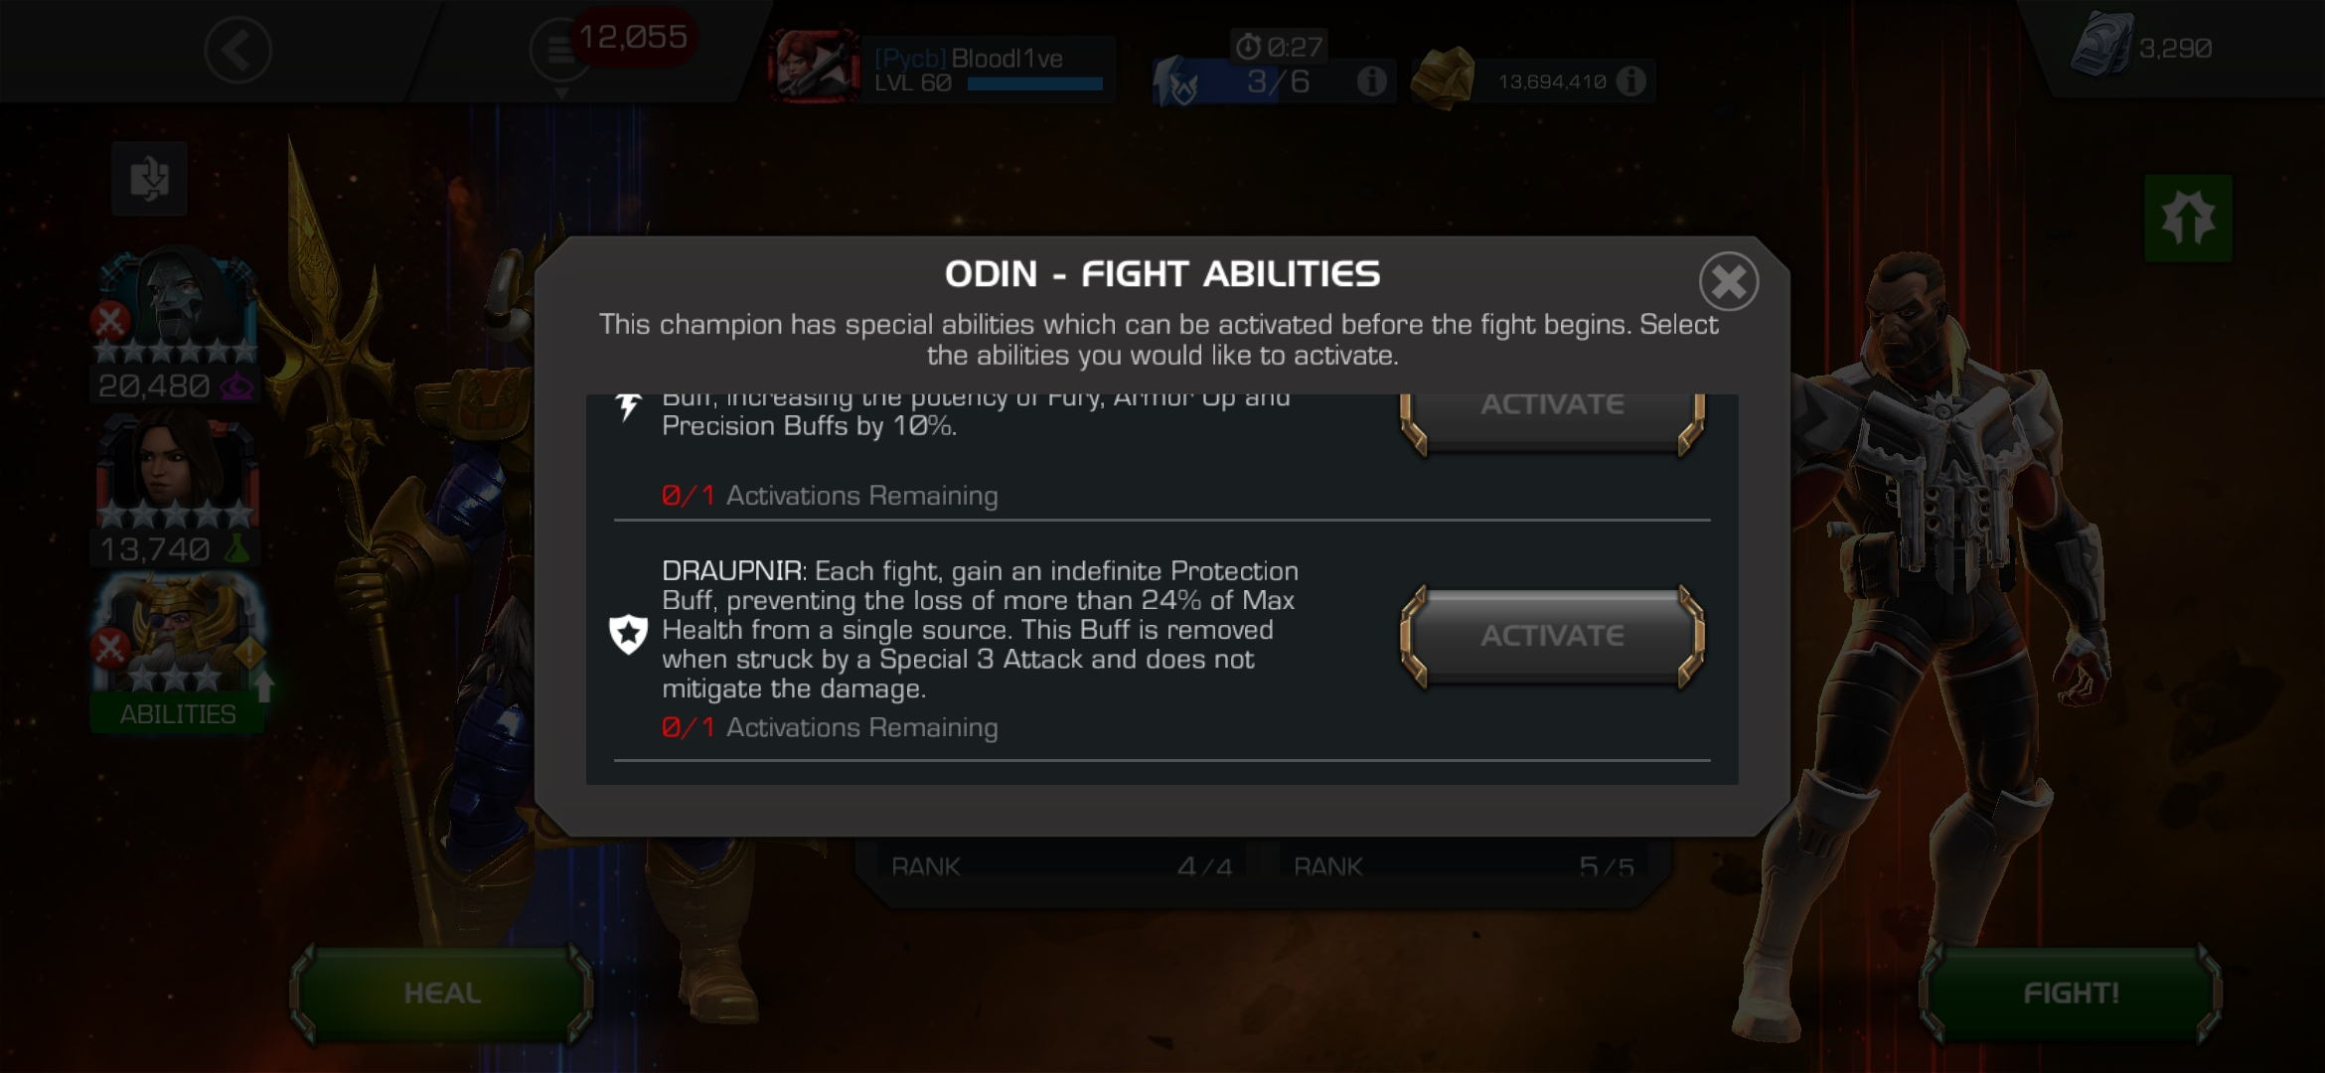
Task: Click the swap champions icon
Action: point(149,179)
